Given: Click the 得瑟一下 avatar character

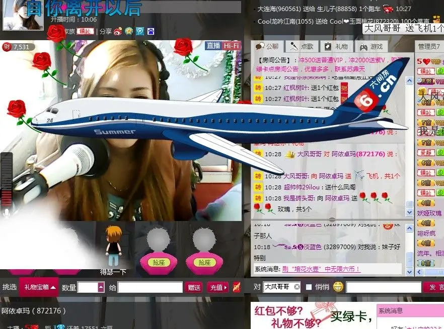Looking at the screenshot, I should pos(114,246).
